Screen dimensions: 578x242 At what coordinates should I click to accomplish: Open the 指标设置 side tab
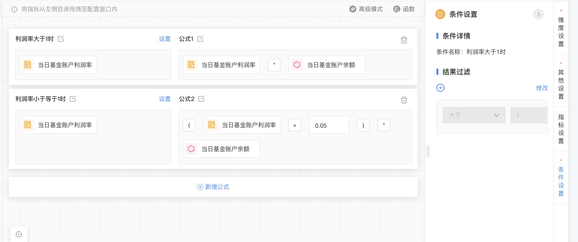[561, 129]
